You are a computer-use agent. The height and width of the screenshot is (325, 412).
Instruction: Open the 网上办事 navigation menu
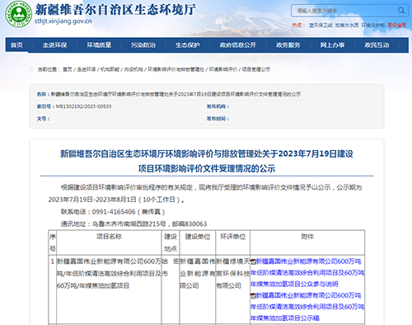332,45
